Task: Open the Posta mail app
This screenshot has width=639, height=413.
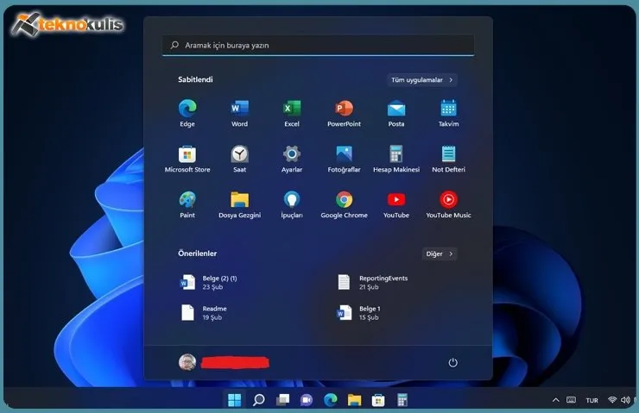Action: pyautogui.click(x=396, y=113)
